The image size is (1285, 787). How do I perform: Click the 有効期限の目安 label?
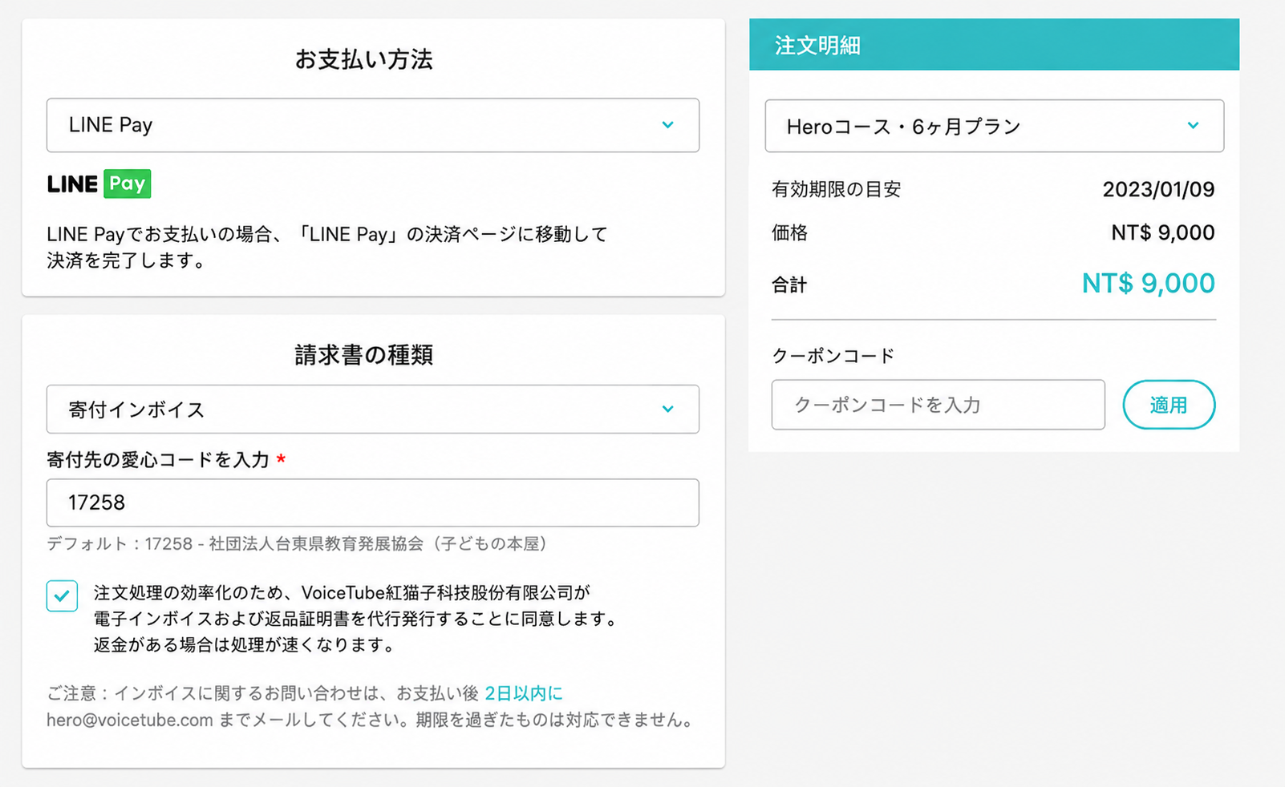coord(837,190)
